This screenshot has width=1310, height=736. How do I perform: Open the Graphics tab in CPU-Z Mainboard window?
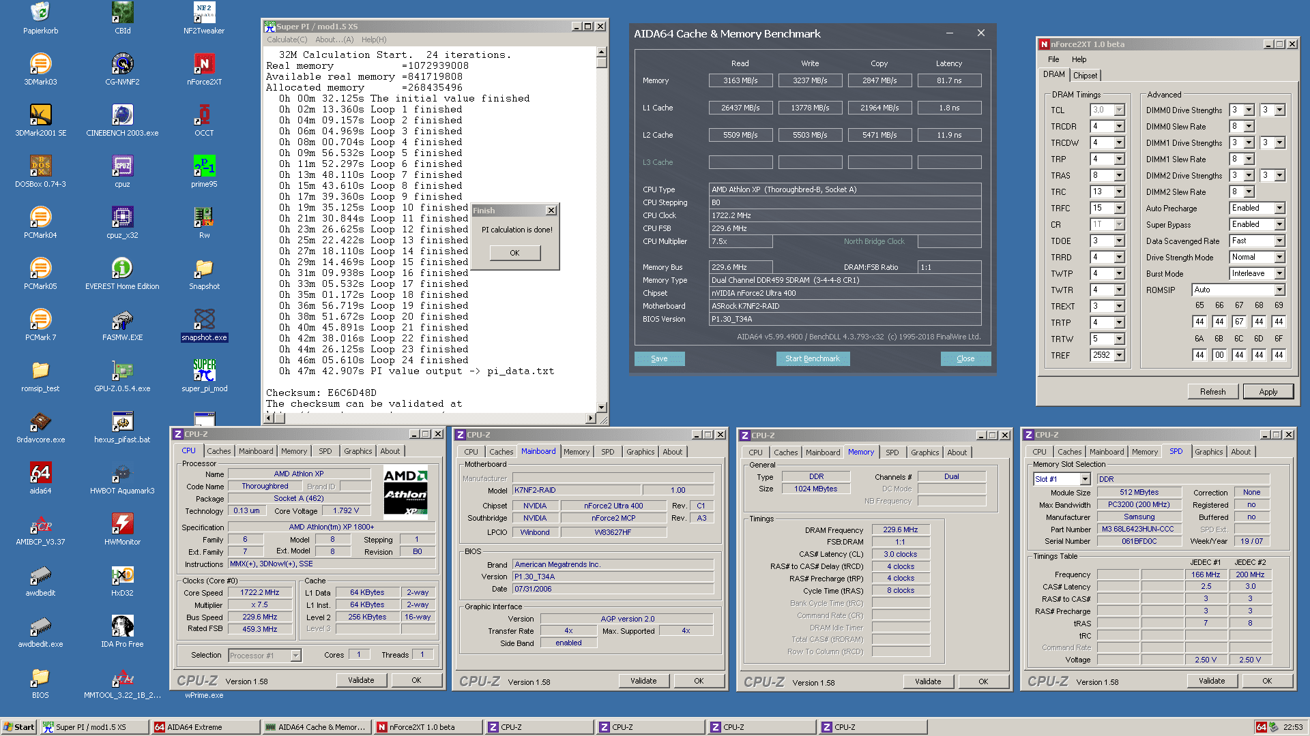coord(641,452)
